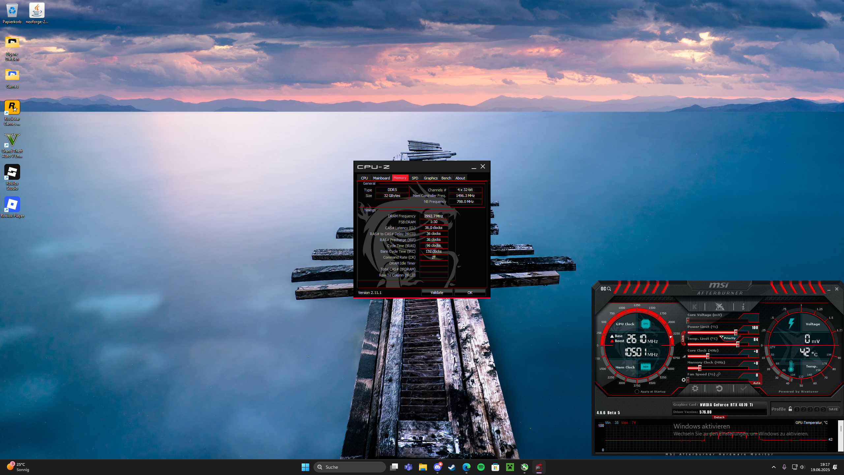Toggle the Link between power and temp limits
The height and width of the screenshot is (475, 844).
pyautogui.click(x=682, y=338)
